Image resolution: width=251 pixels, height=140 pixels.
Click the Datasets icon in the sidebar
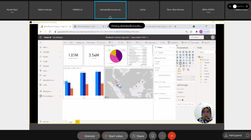coord(40,66)
